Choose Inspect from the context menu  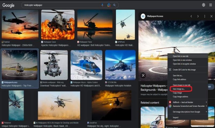[176, 117]
